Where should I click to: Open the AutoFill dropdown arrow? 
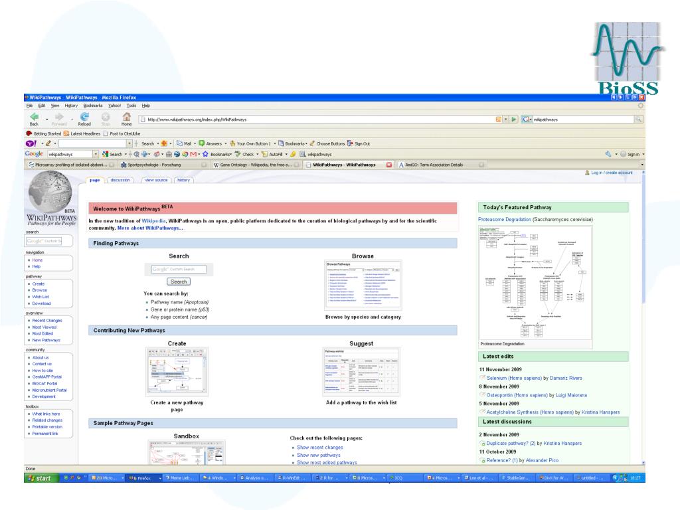tap(286, 154)
